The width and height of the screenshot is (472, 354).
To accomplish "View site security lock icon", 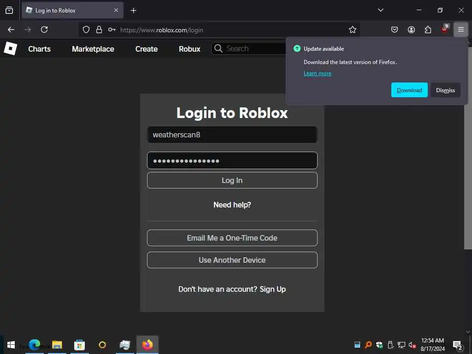I will click(99, 29).
